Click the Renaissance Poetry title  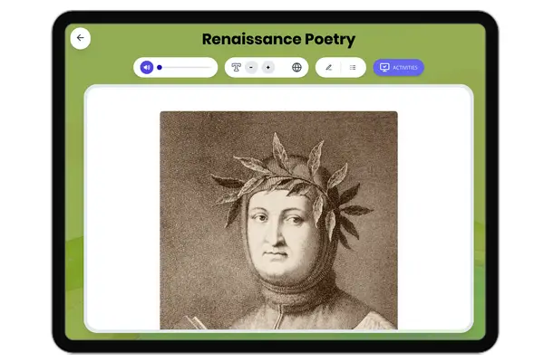click(277, 39)
